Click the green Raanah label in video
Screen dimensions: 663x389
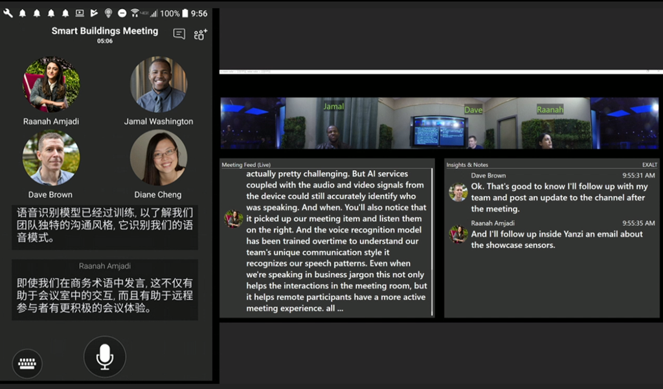(x=550, y=109)
